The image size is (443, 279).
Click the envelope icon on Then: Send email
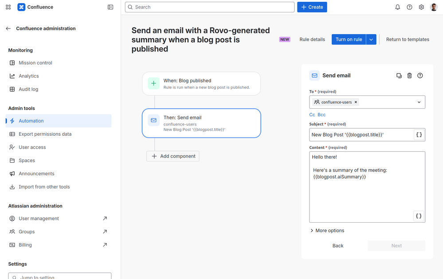[x=154, y=120]
